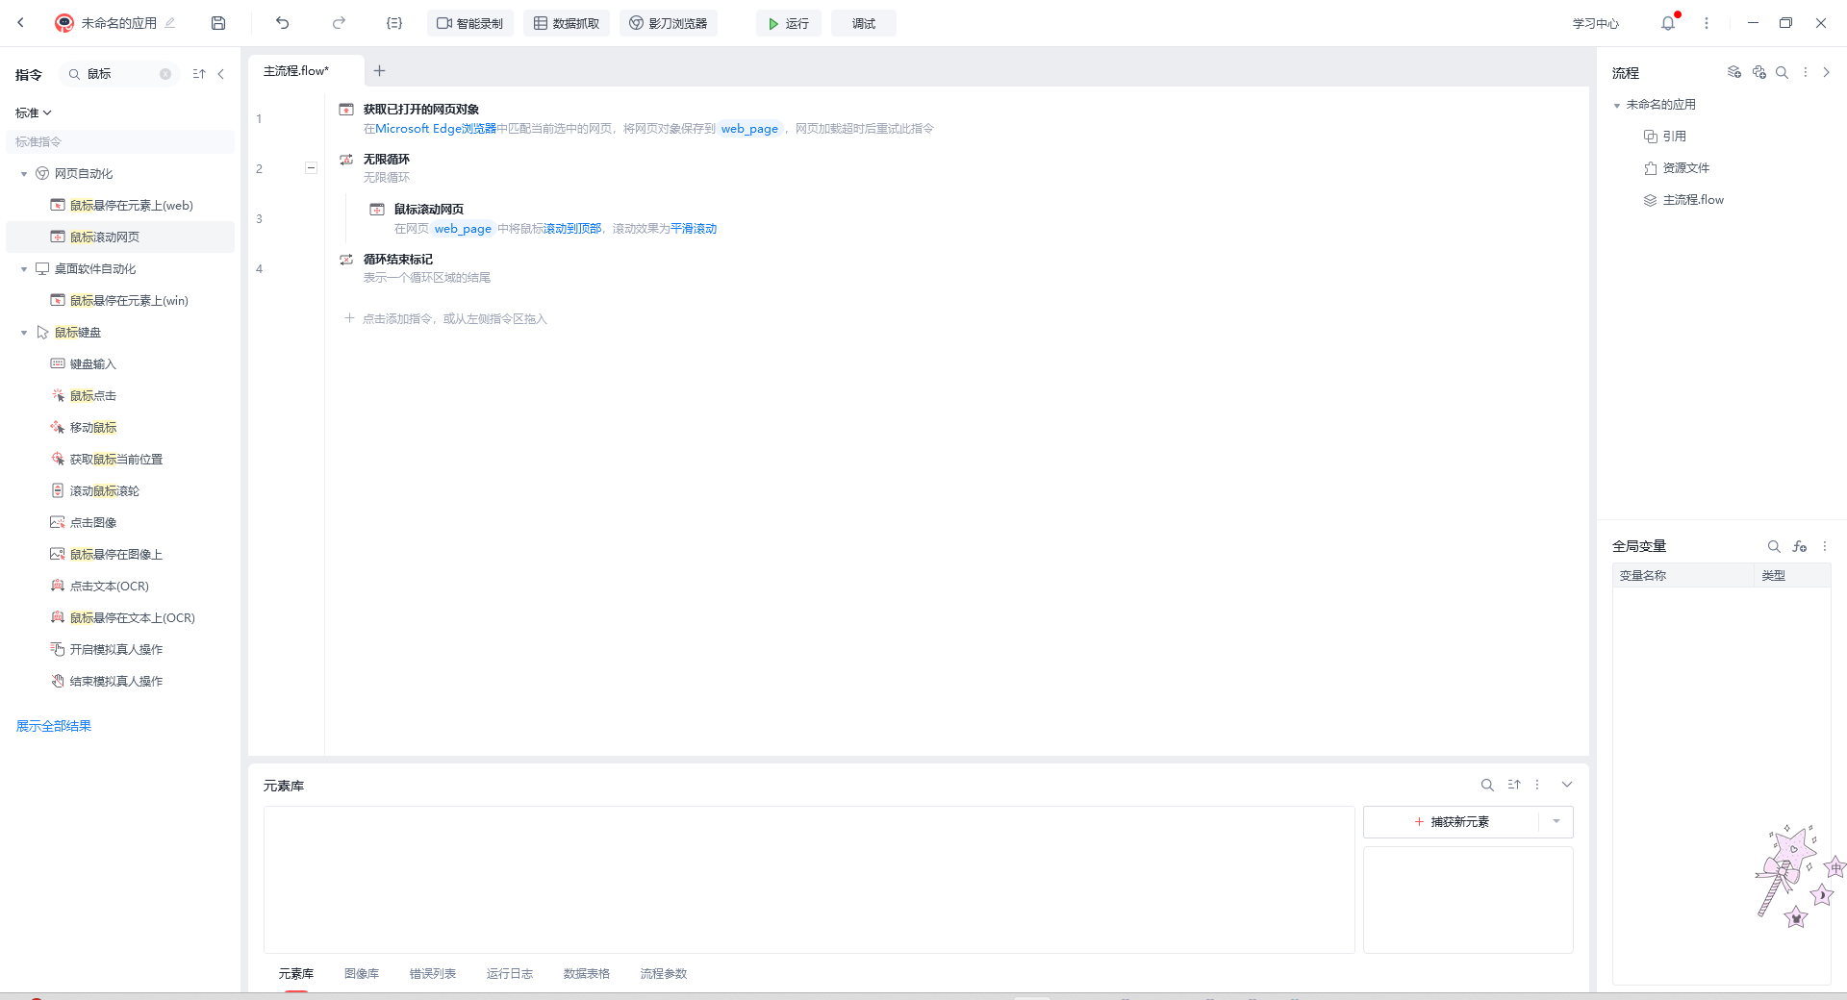Clear the 鼠标 search text
The image size is (1847, 1000).
point(165,74)
